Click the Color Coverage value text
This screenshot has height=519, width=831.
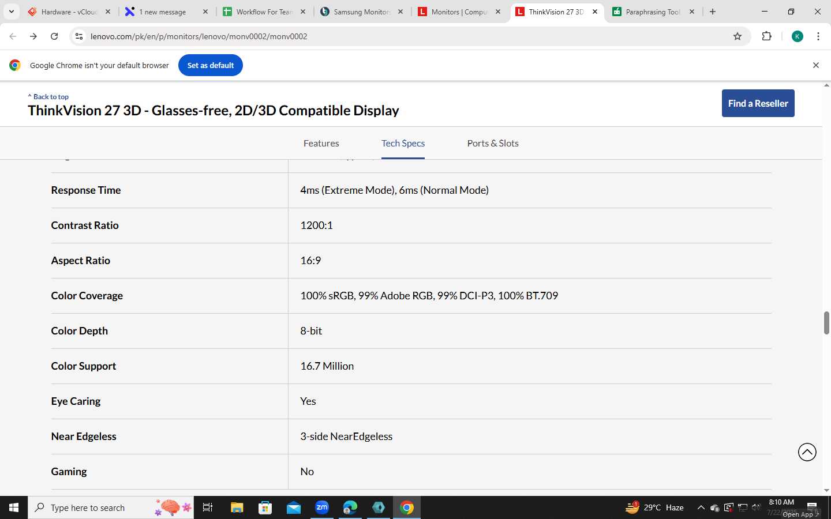pos(429,296)
